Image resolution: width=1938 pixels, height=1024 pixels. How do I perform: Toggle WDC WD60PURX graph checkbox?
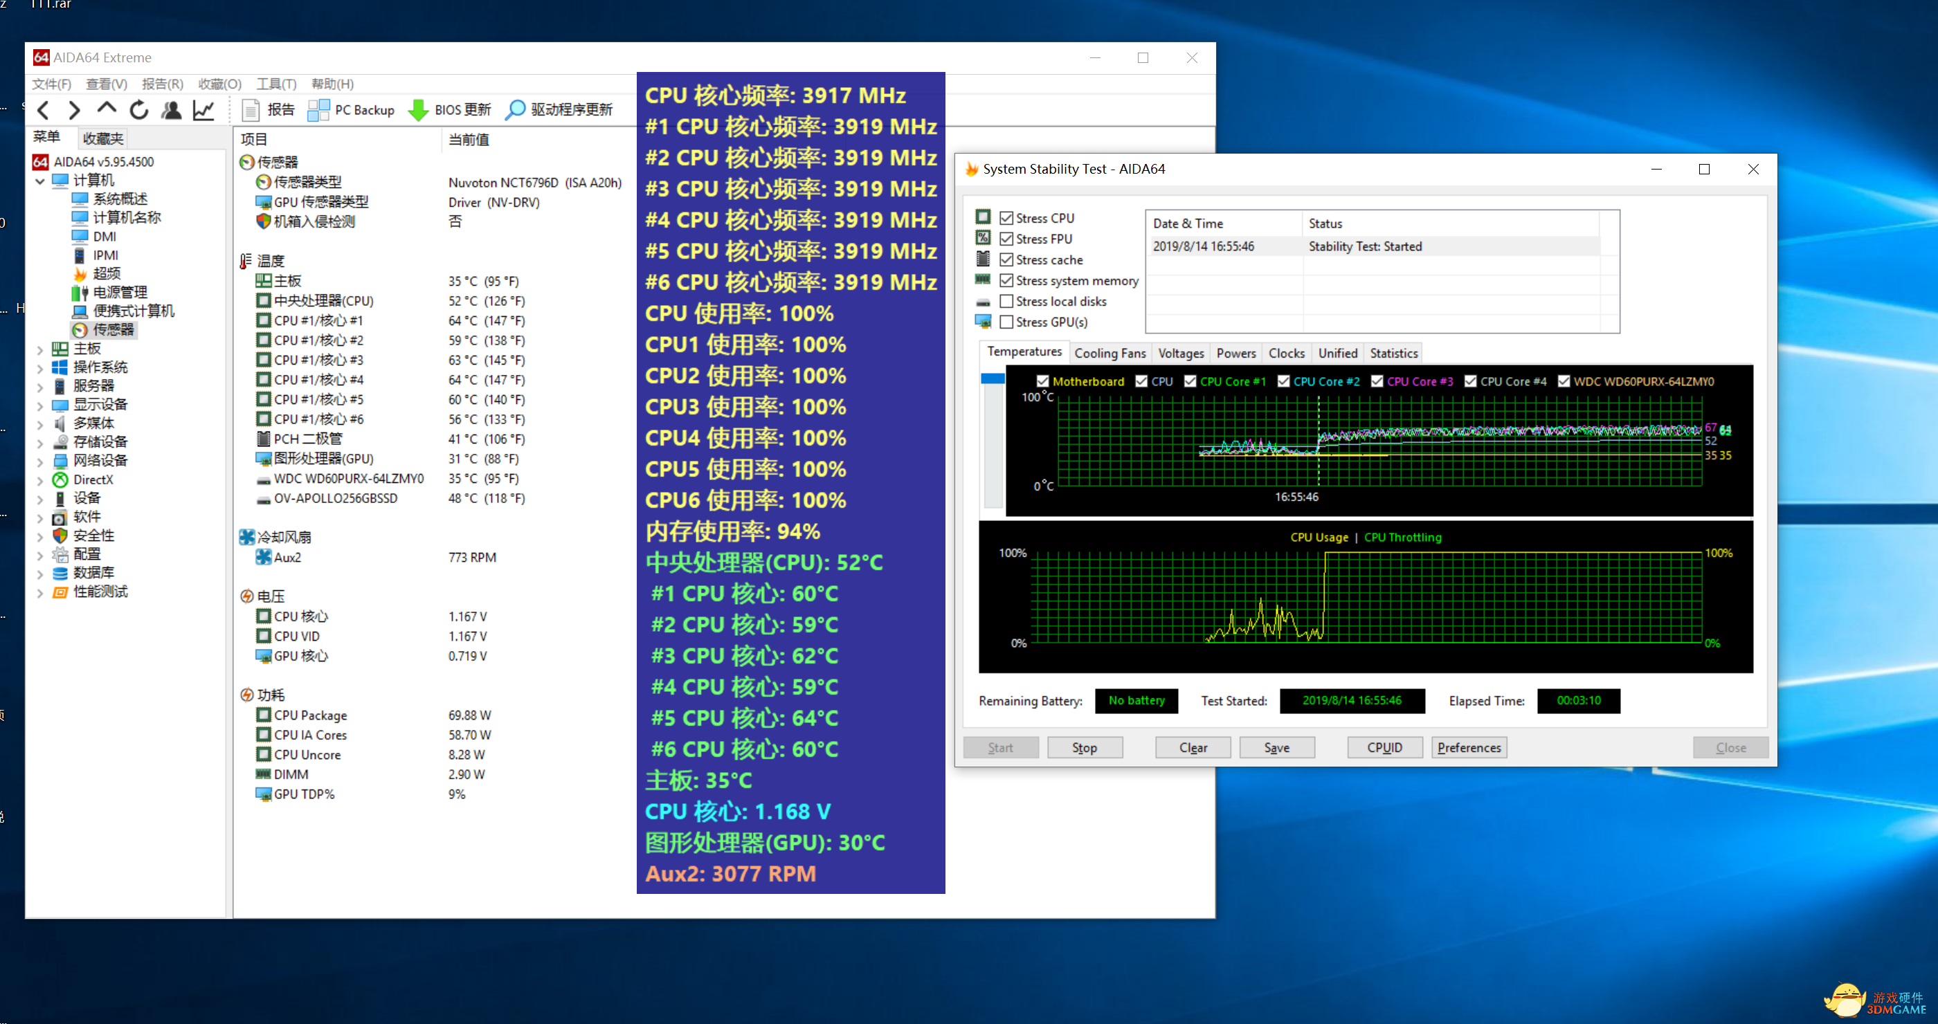click(x=1564, y=381)
